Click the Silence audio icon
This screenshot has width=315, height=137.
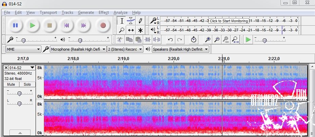click(156, 39)
